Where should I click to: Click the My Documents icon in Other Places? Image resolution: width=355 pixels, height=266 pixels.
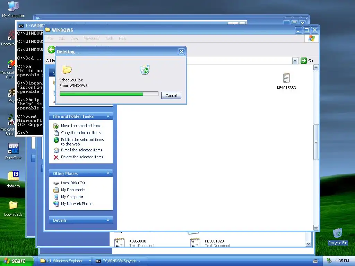coord(56,190)
